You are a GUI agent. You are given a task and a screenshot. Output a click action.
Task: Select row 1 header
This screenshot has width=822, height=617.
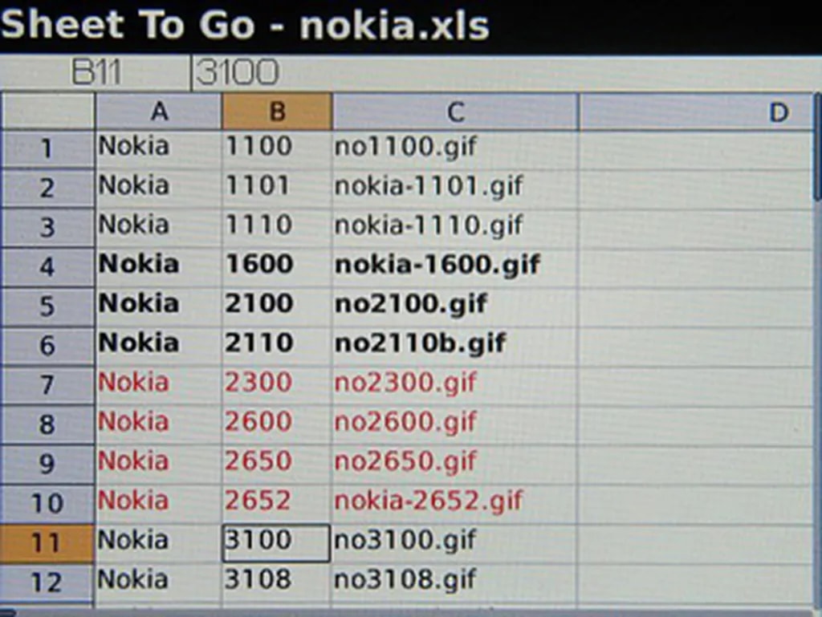47,148
